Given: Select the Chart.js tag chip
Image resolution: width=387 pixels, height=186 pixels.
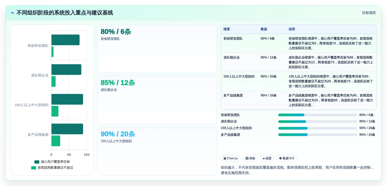Looking at the screenshot, I should pyautogui.click(x=230, y=158).
